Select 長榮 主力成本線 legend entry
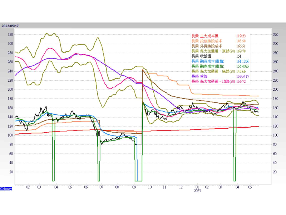The height and width of the screenshot is (215, 286). coord(207,36)
